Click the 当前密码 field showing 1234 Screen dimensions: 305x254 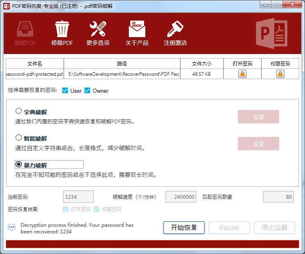(x=78, y=197)
